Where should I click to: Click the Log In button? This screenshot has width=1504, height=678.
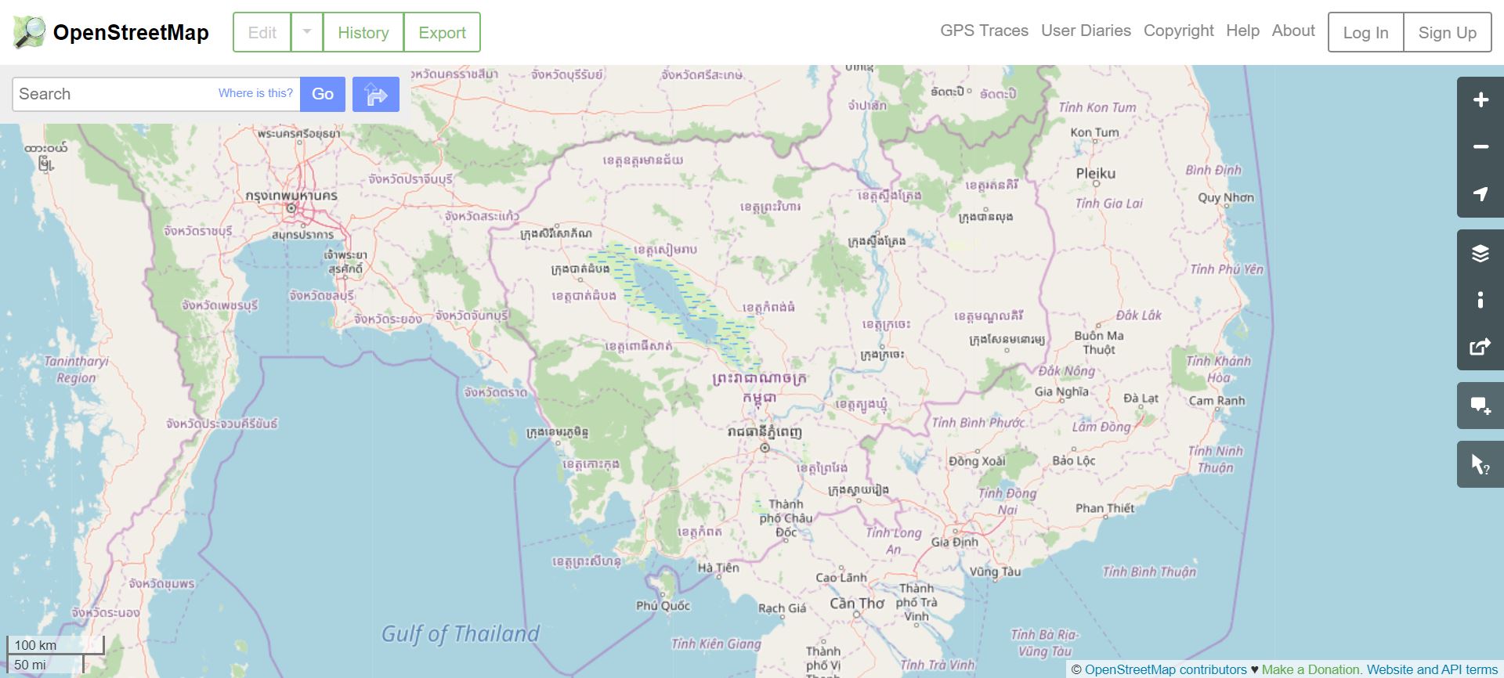click(x=1365, y=32)
